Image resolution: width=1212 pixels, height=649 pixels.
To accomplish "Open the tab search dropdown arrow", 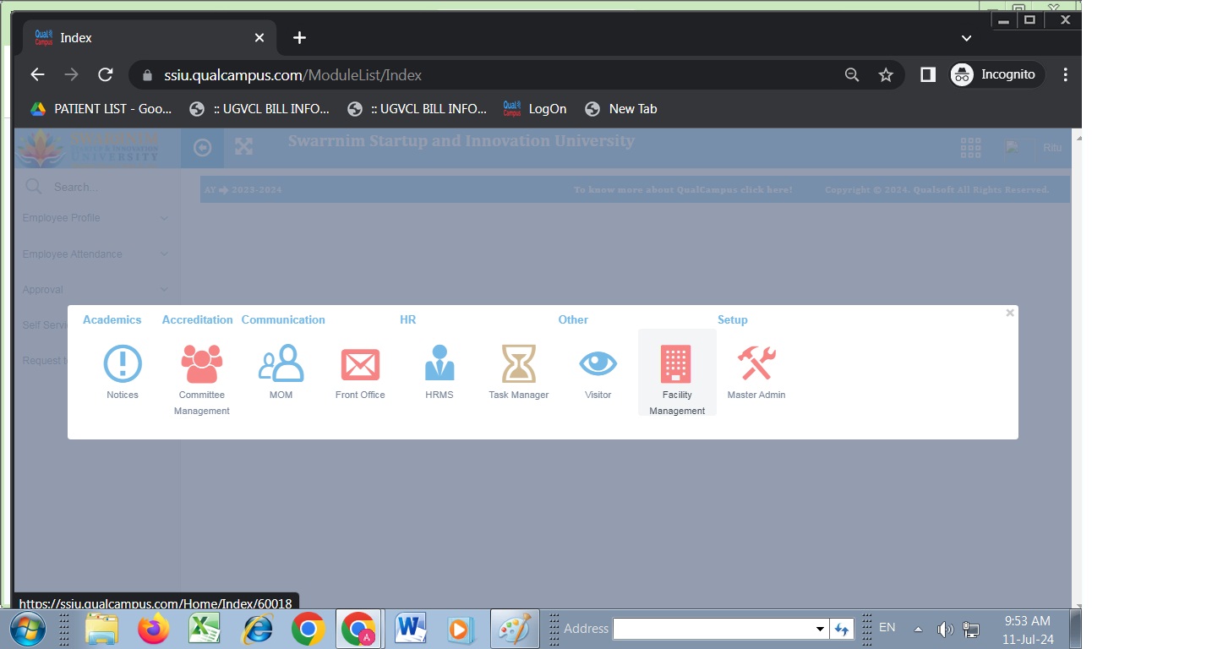I will tap(967, 38).
